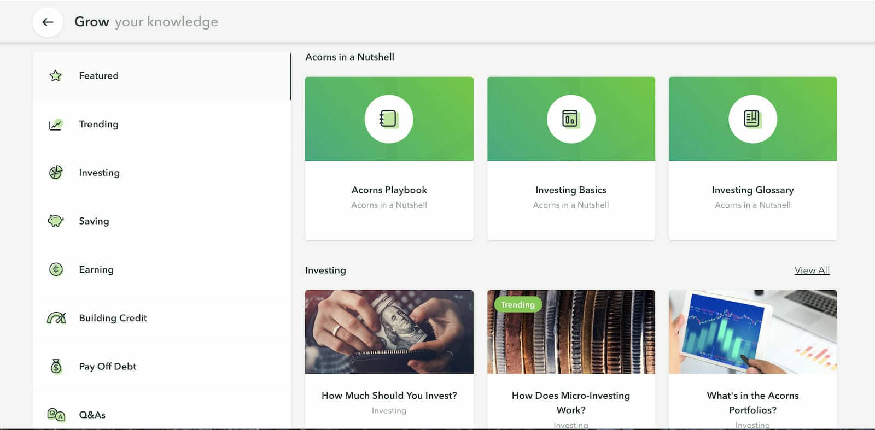Click the Trending chart icon
875x430 pixels.
(x=56, y=125)
